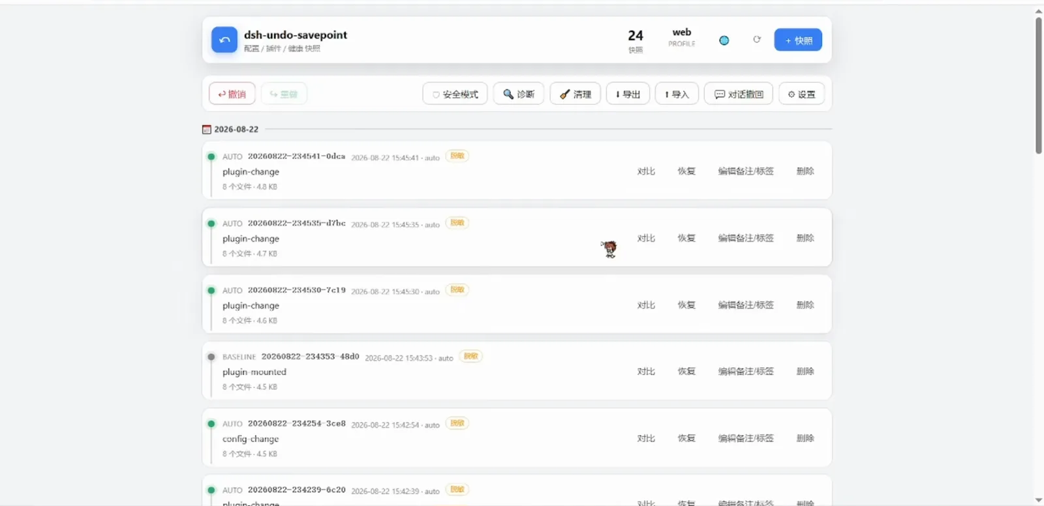Delete (删除) config-change snapshot 234254-3ce8
The height and width of the screenshot is (506, 1044).
coord(805,438)
